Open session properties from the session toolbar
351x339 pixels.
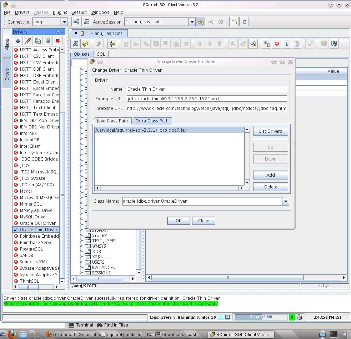pyautogui.click(x=76, y=44)
